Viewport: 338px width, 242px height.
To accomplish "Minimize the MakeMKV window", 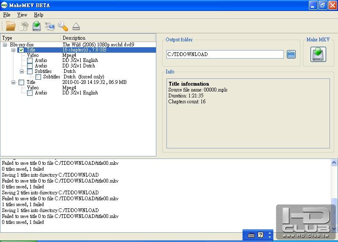I will 313,5.
